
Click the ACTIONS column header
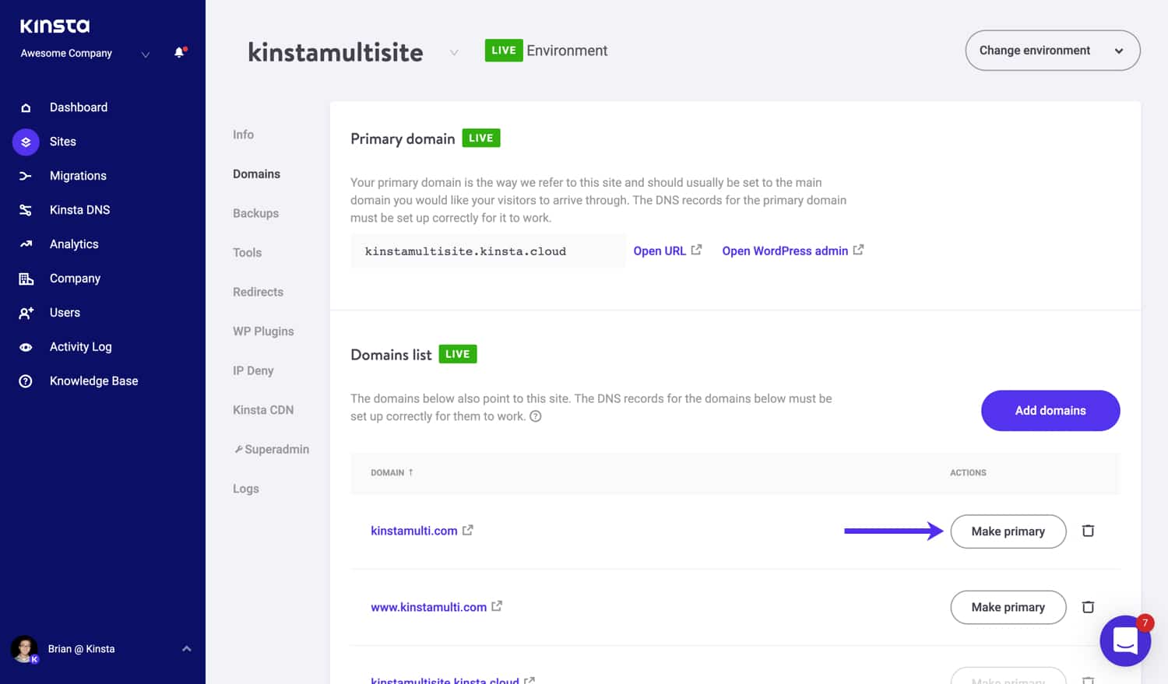point(968,472)
